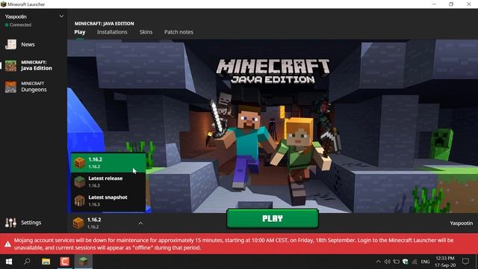Click the warning triangle in the maintenance banner
The width and height of the screenshot is (478, 269).
(x=7, y=244)
